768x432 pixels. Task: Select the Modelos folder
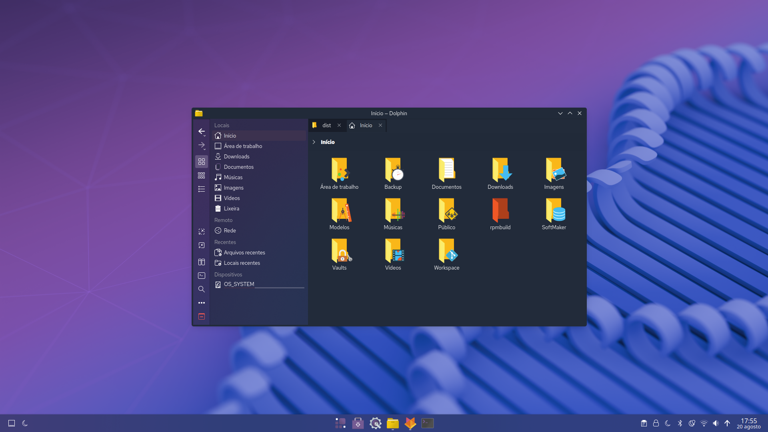[x=340, y=214]
